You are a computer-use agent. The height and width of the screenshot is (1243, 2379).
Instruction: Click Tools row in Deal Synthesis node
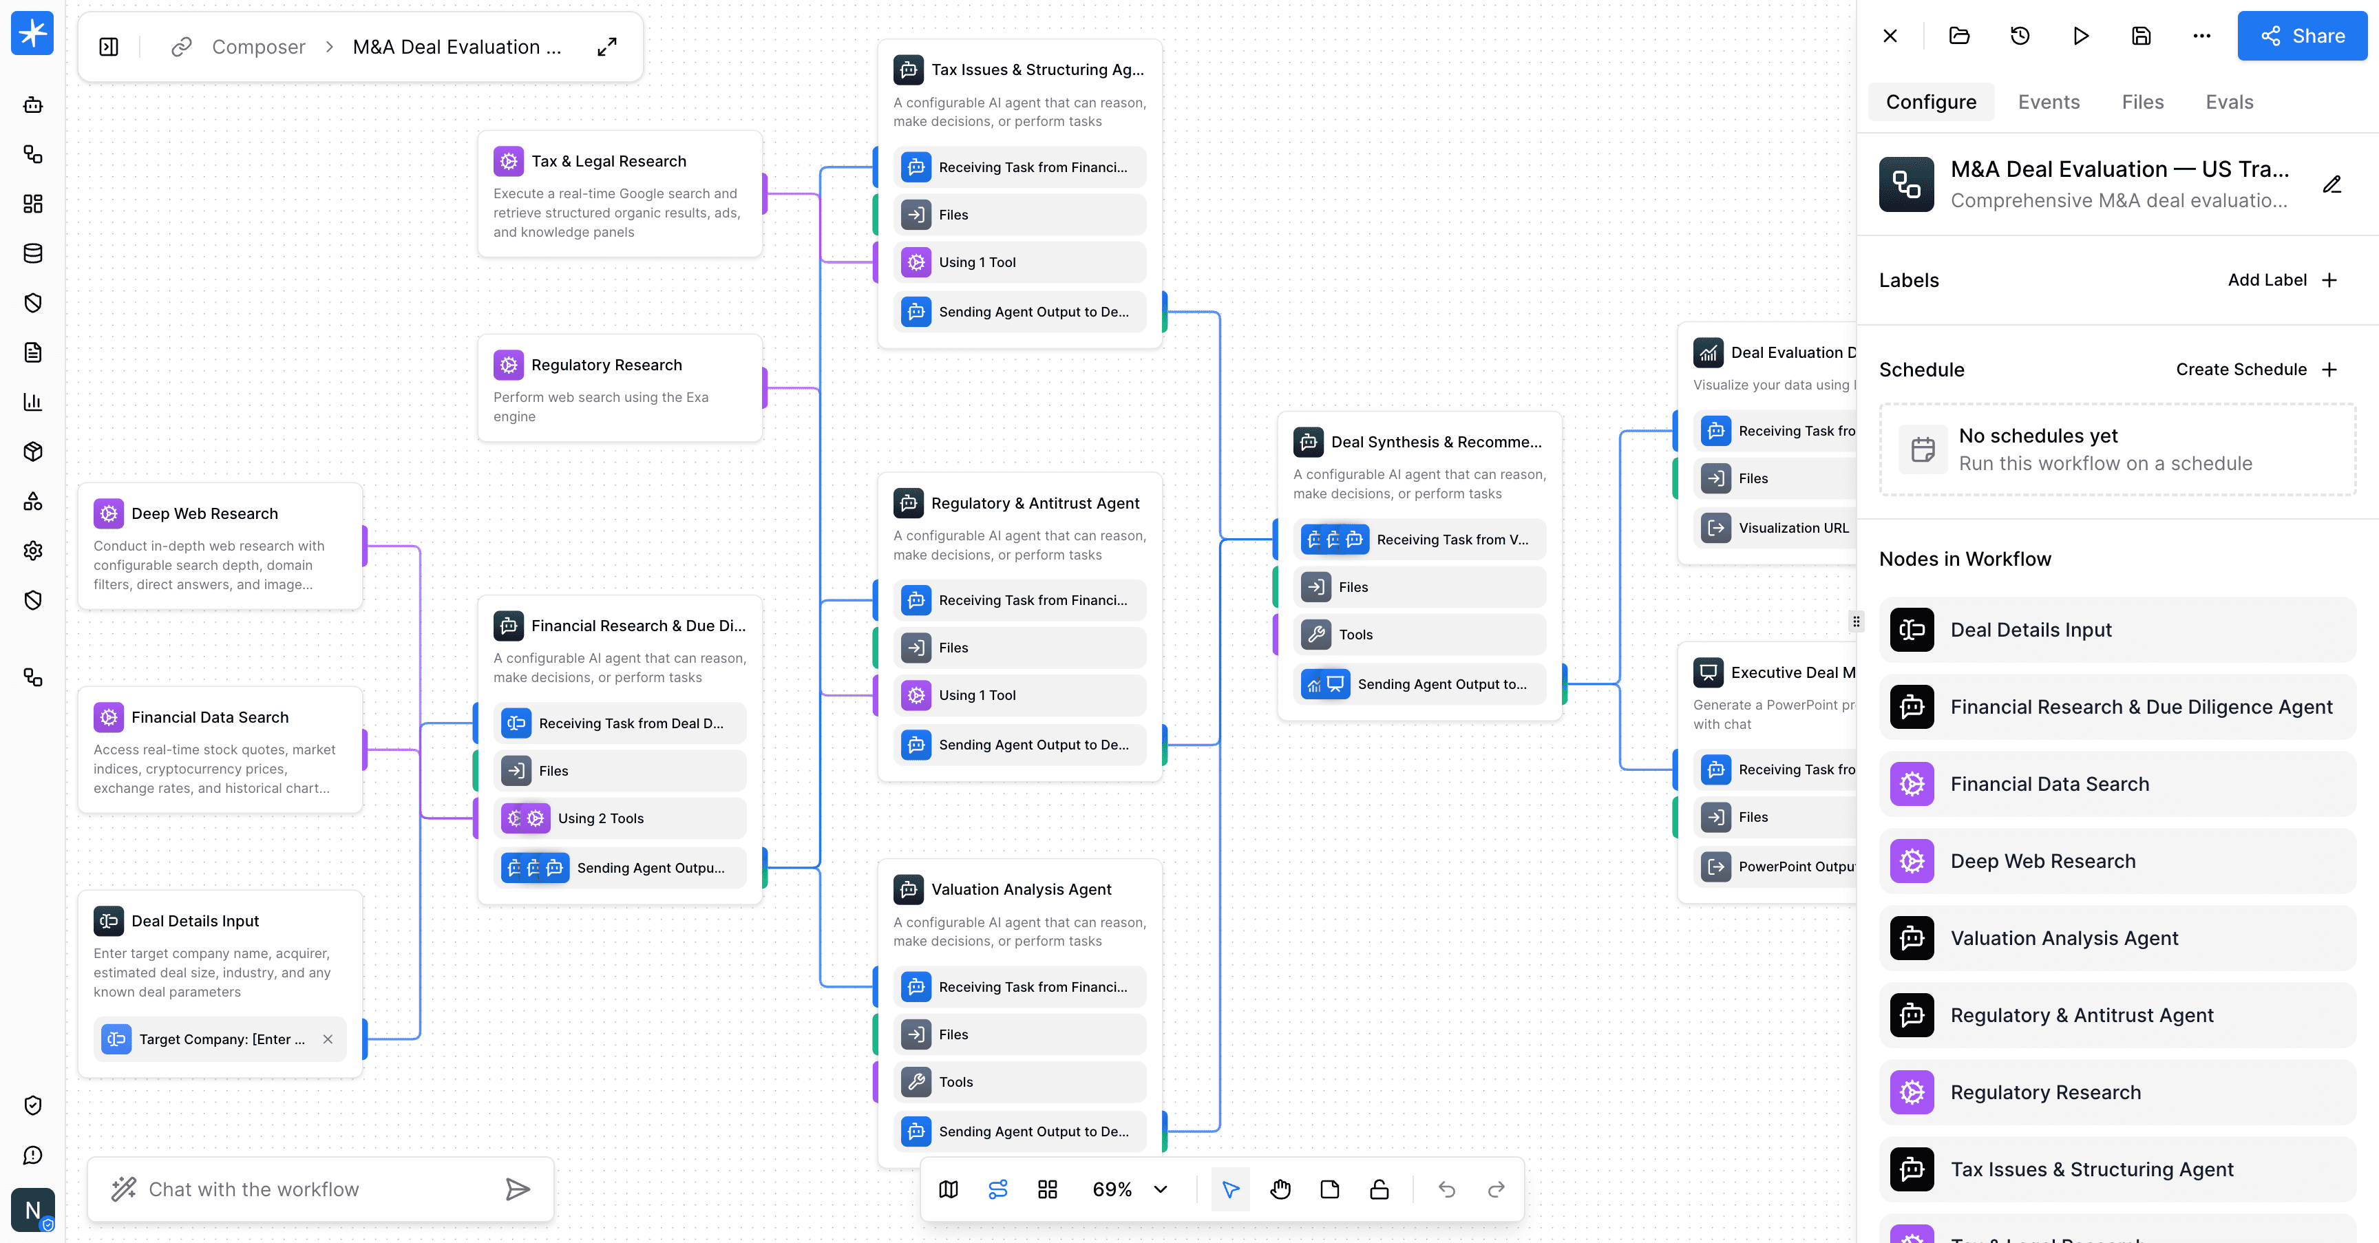[1419, 635]
